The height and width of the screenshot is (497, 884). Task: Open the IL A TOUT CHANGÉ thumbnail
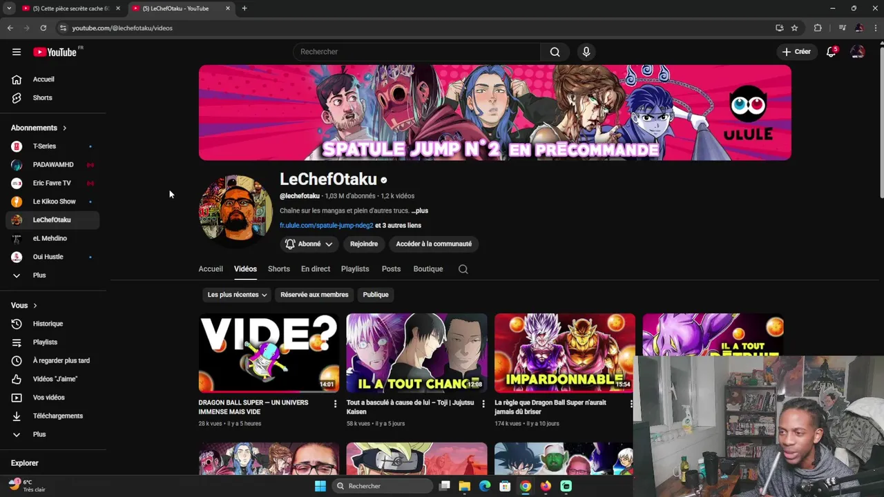(416, 353)
